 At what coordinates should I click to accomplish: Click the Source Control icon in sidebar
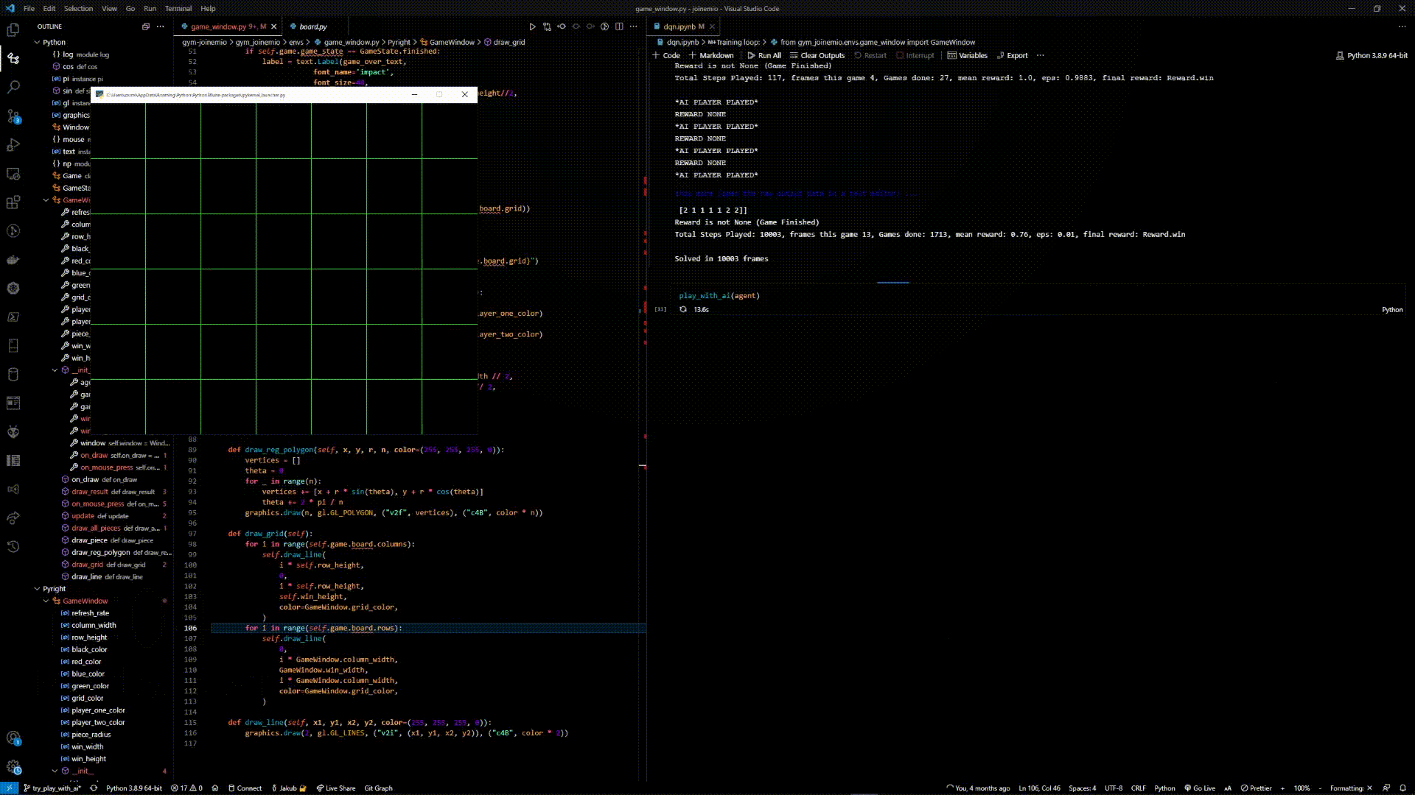[x=13, y=116]
